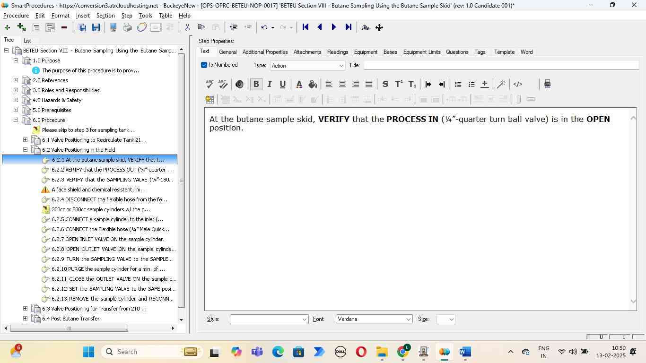
Task: Select step 6.2.13 REMOVE the sample cylinder
Action: click(x=113, y=299)
